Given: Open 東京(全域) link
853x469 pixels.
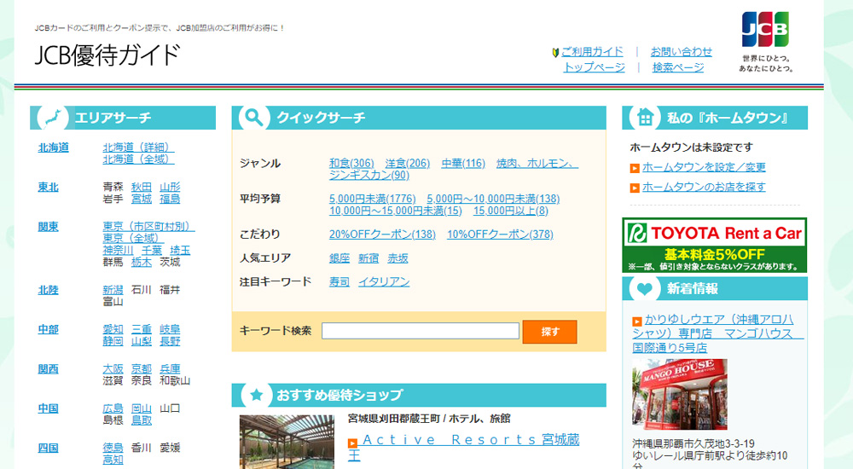Looking at the screenshot, I should point(133,238).
